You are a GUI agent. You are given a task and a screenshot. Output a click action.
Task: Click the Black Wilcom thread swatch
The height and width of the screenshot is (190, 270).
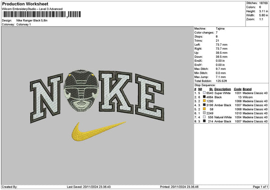(x=204, y=97)
